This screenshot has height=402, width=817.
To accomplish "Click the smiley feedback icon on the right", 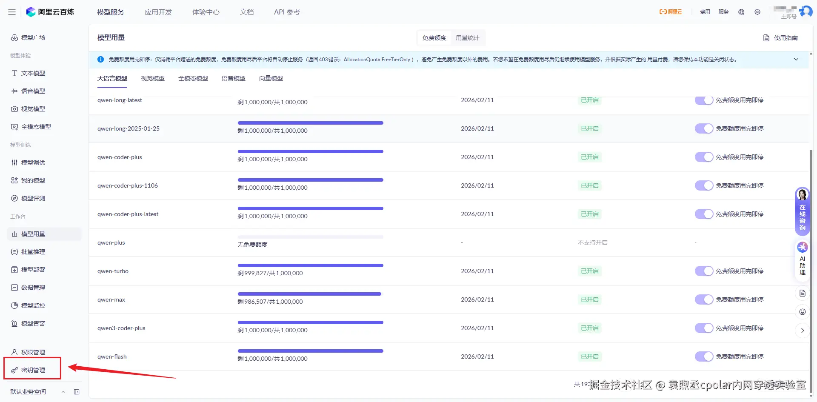I will coord(802,312).
